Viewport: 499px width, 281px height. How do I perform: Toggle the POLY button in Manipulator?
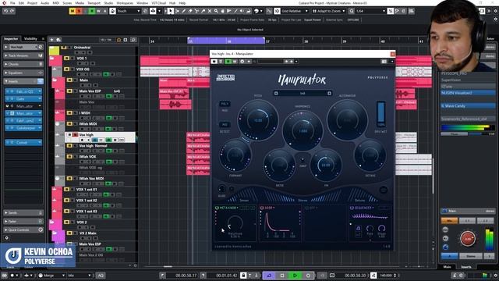225,104
